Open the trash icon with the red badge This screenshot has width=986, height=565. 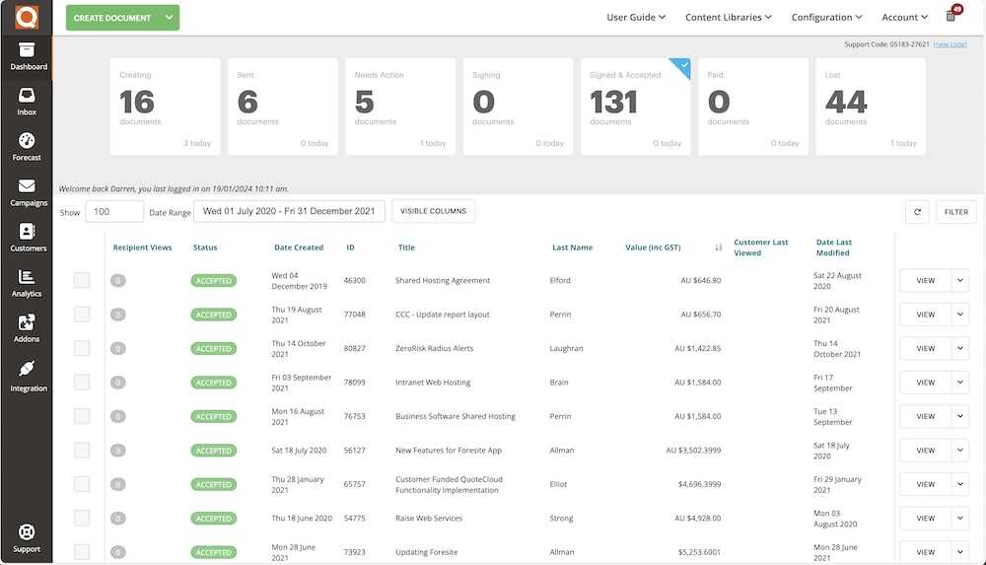click(952, 15)
